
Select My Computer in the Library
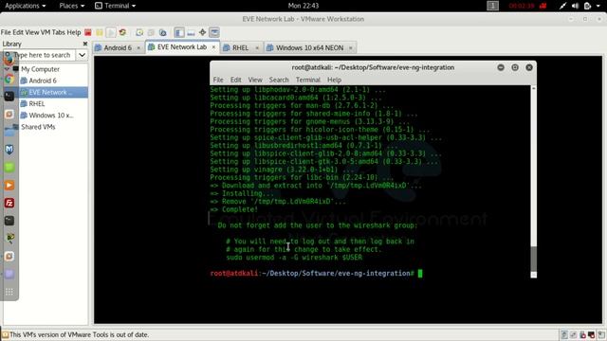40,69
